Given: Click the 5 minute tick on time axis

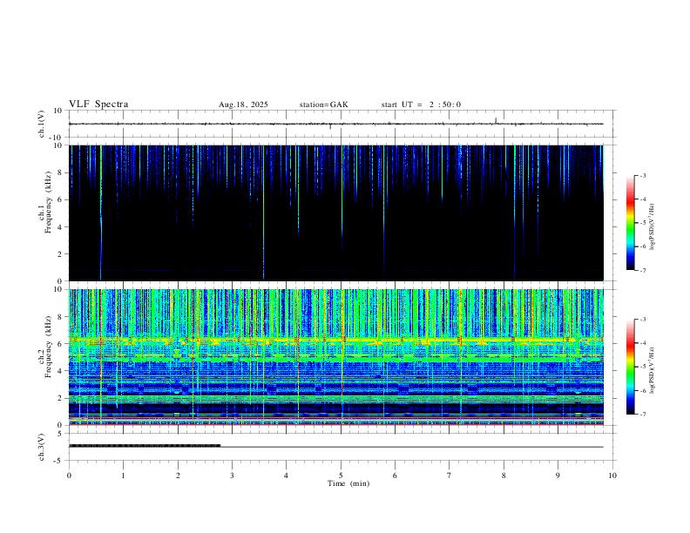Looking at the screenshot, I should (341, 475).
